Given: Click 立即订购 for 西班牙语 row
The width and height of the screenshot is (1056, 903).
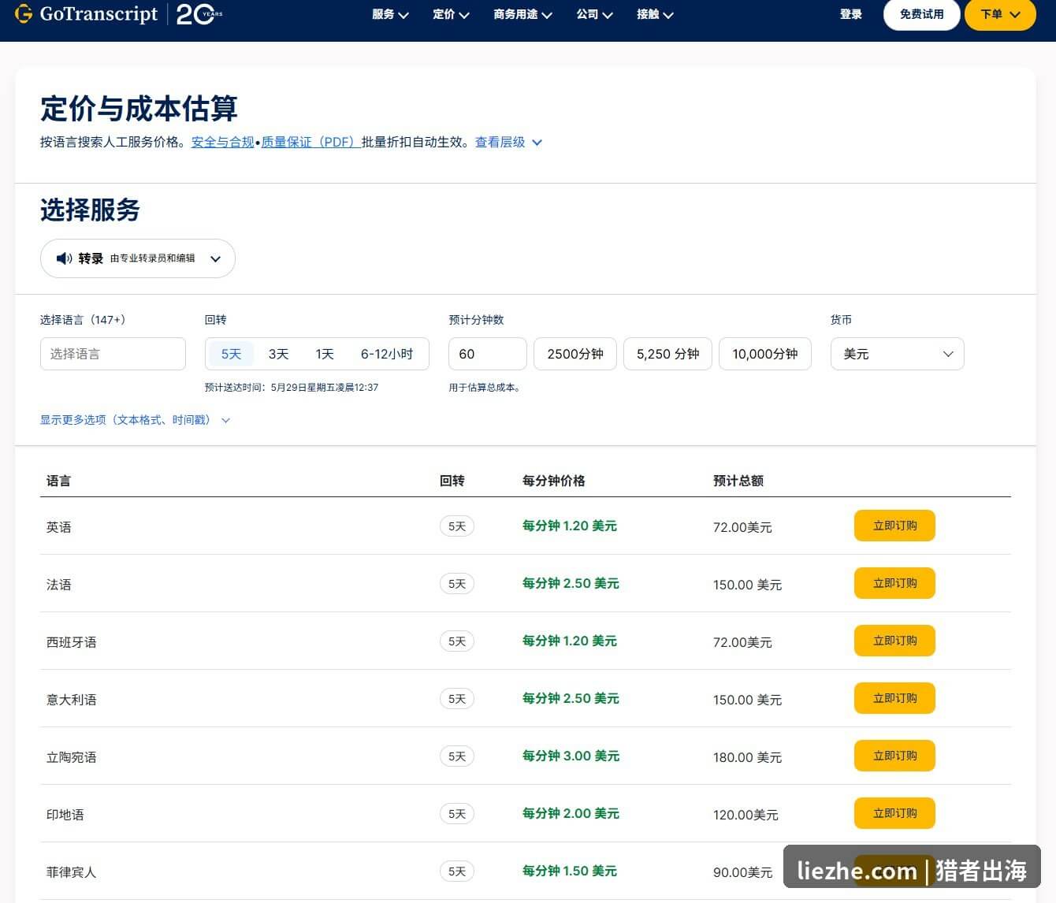Looking at the screenshot, I should pos(894,641).
